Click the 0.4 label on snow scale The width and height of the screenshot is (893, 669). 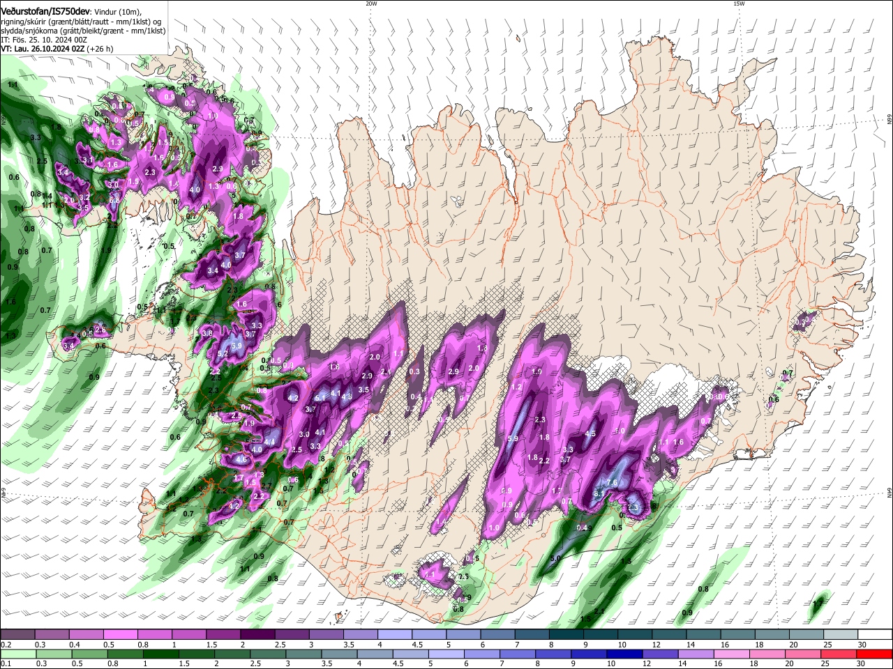[75, 645]
